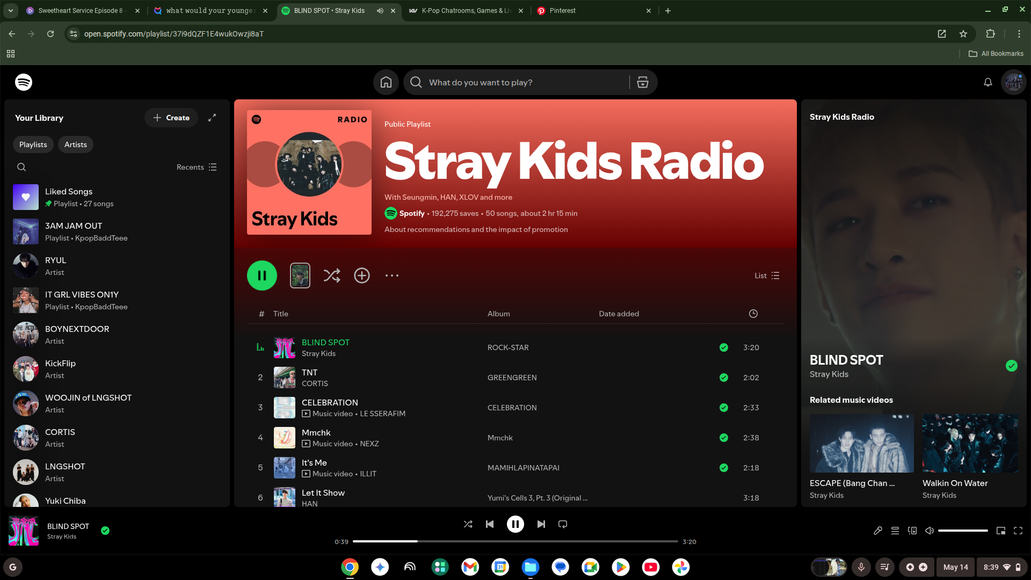This screenshot has height=580, width=1031.
Task: Seek in the song progress bar
Action: coord(515,541)
